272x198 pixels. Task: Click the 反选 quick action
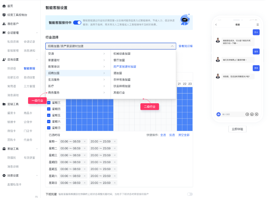click(172, 135)
